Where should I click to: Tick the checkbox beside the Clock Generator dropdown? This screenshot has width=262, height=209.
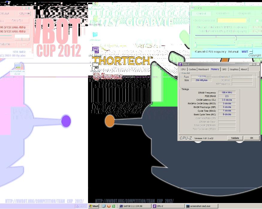[x=257, y=21]
